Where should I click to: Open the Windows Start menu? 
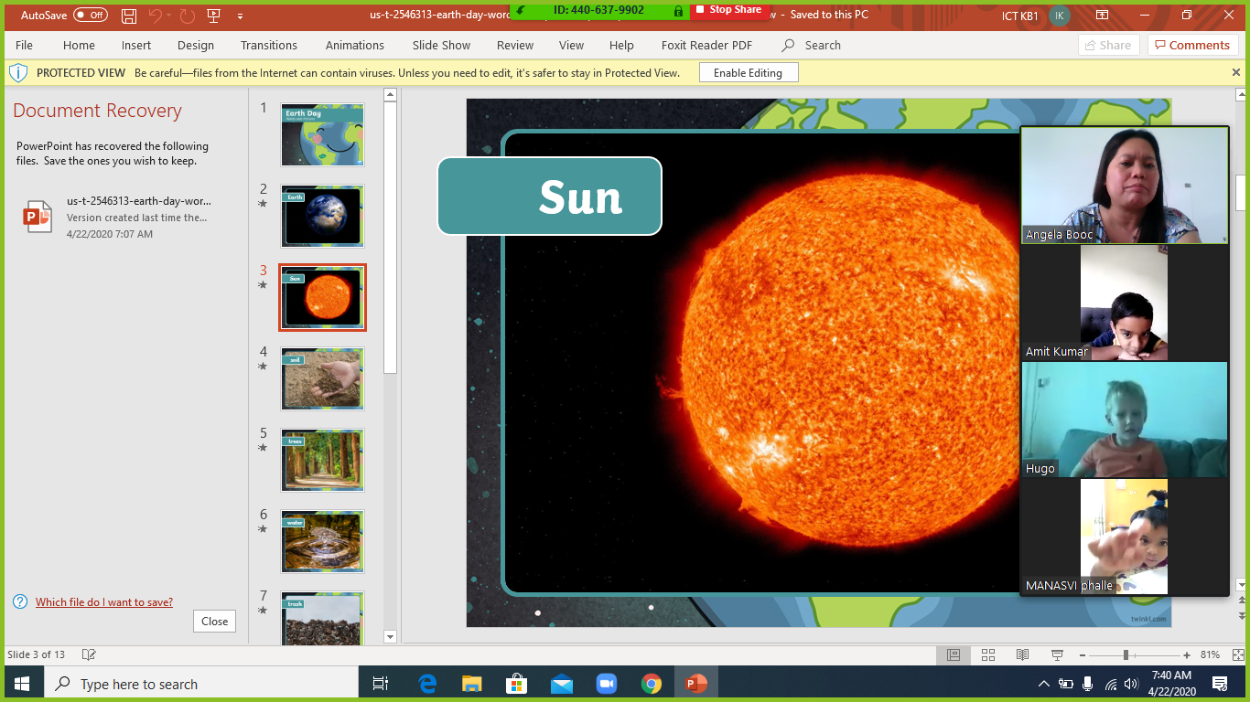22,684
